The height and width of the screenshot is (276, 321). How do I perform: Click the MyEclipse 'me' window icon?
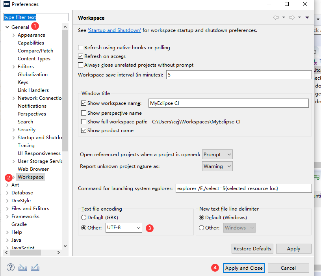(x=7, y=4)
